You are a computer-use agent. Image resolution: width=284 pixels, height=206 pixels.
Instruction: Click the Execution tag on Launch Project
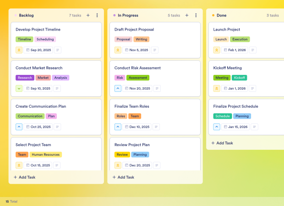coord(240,39)
